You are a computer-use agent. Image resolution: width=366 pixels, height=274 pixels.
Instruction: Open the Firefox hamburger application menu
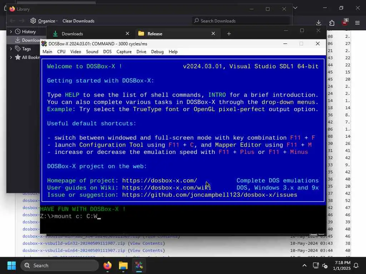tap(357, 22)
